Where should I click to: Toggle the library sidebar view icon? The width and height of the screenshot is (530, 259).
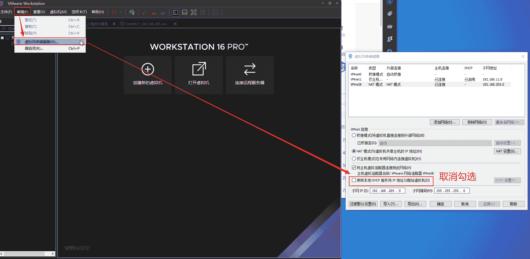tap(176, 12)
